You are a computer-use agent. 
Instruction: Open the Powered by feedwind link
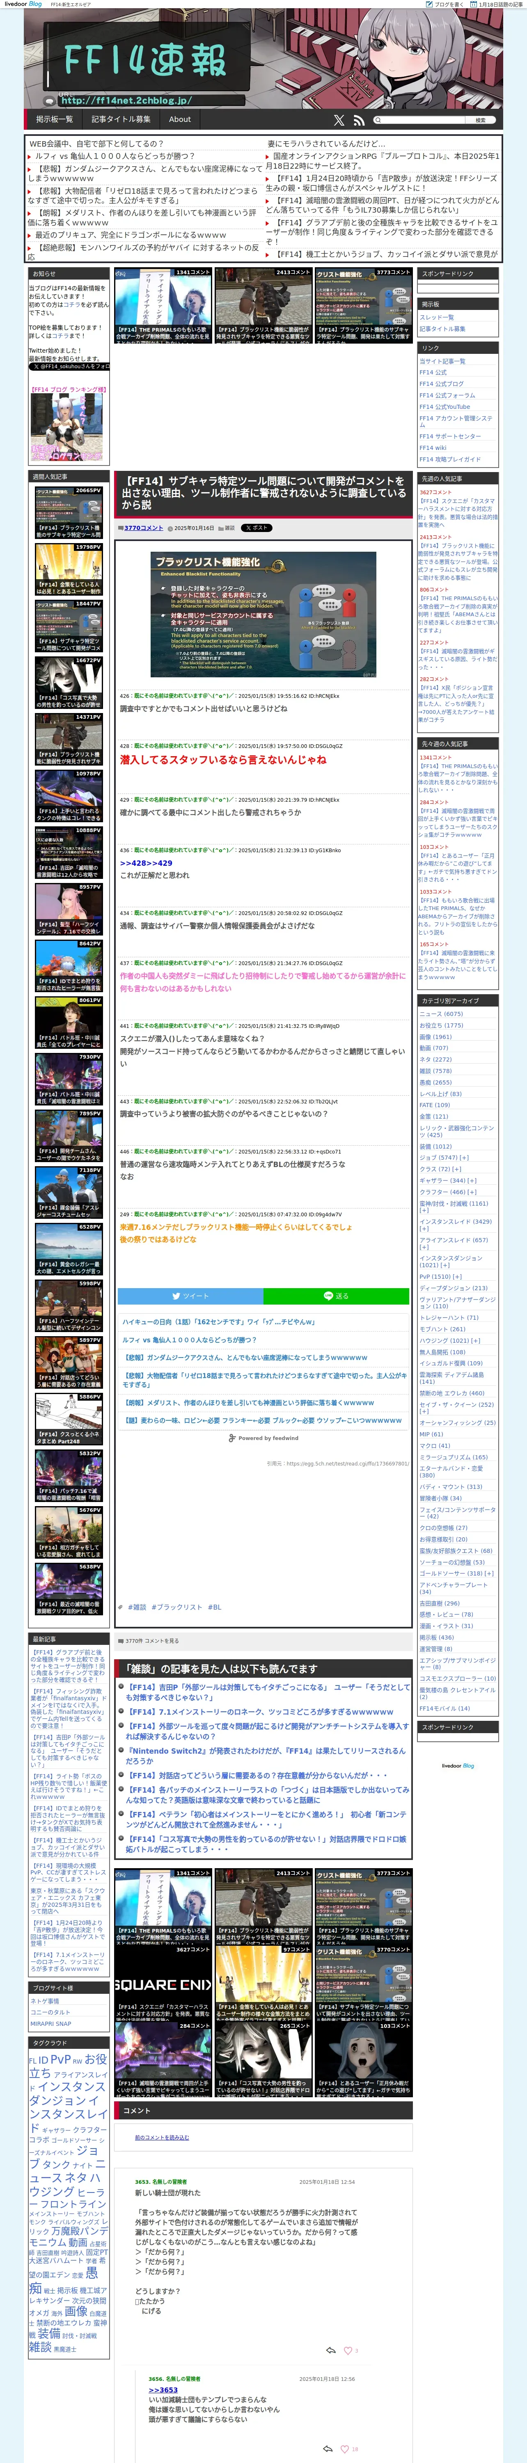[x=264, y=1438]
